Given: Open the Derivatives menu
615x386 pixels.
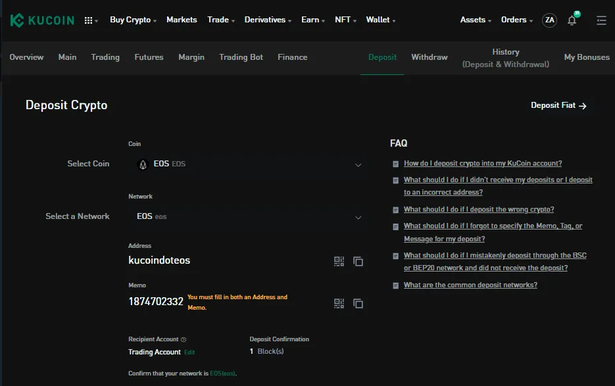Looking at the screenshot, I should click(268, 20).
